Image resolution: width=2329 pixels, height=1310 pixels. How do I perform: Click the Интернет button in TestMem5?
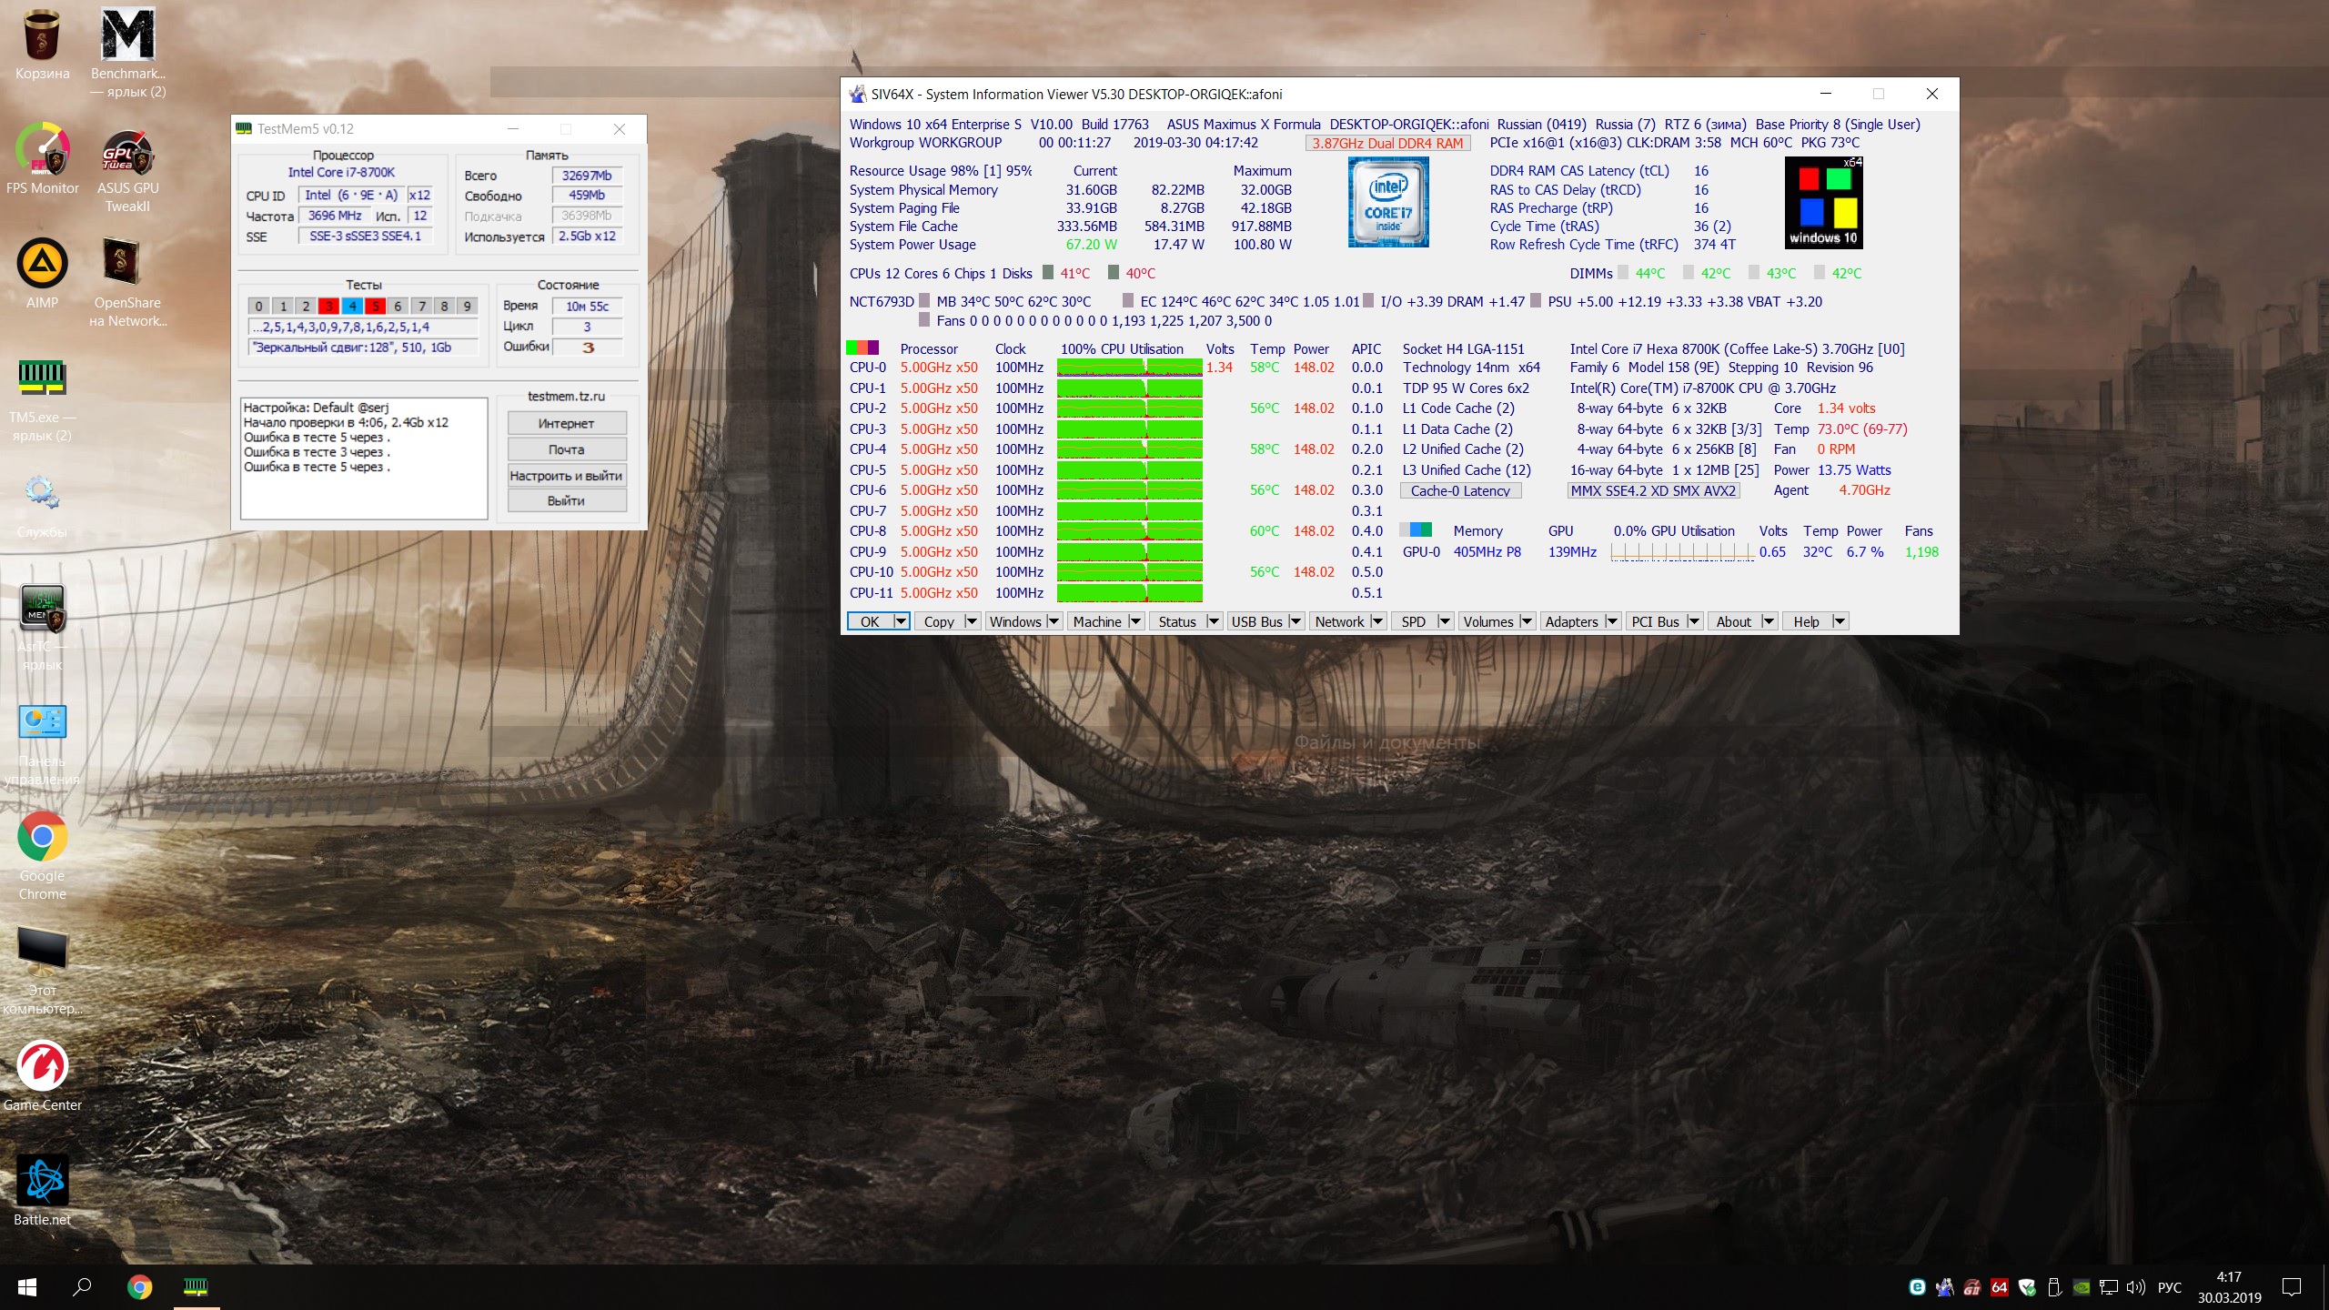(566, 424)
